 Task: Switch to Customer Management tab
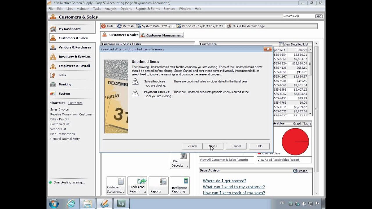(x=162, y=35)
